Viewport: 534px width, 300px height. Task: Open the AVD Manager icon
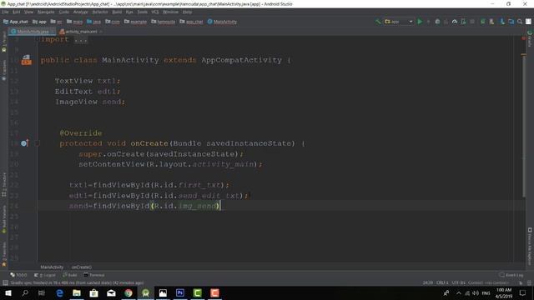click(491, 22)
